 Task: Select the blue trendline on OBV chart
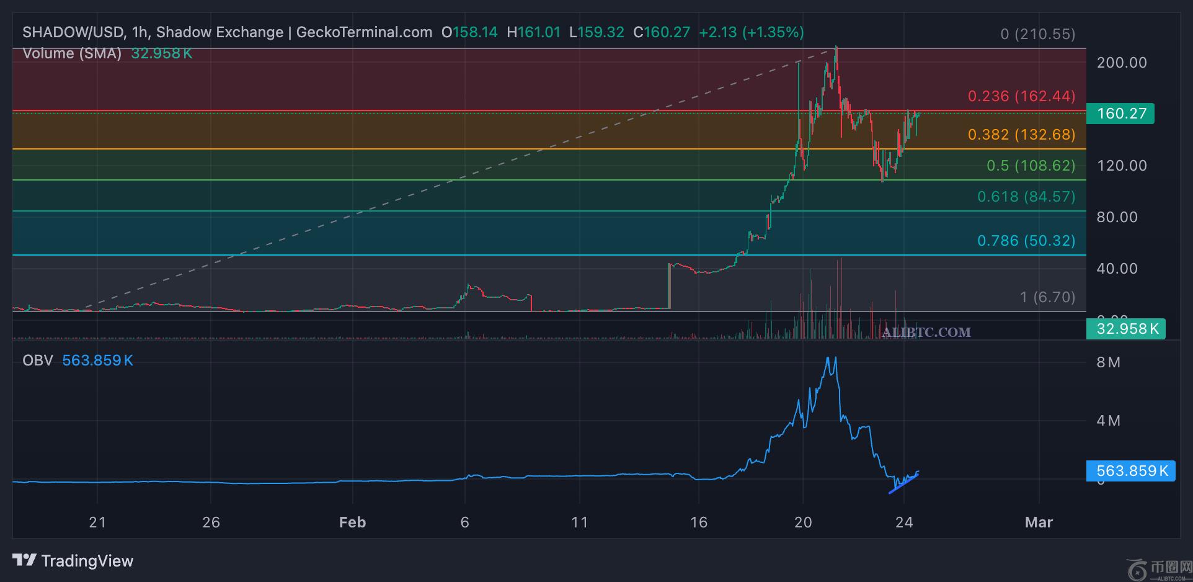903,483
